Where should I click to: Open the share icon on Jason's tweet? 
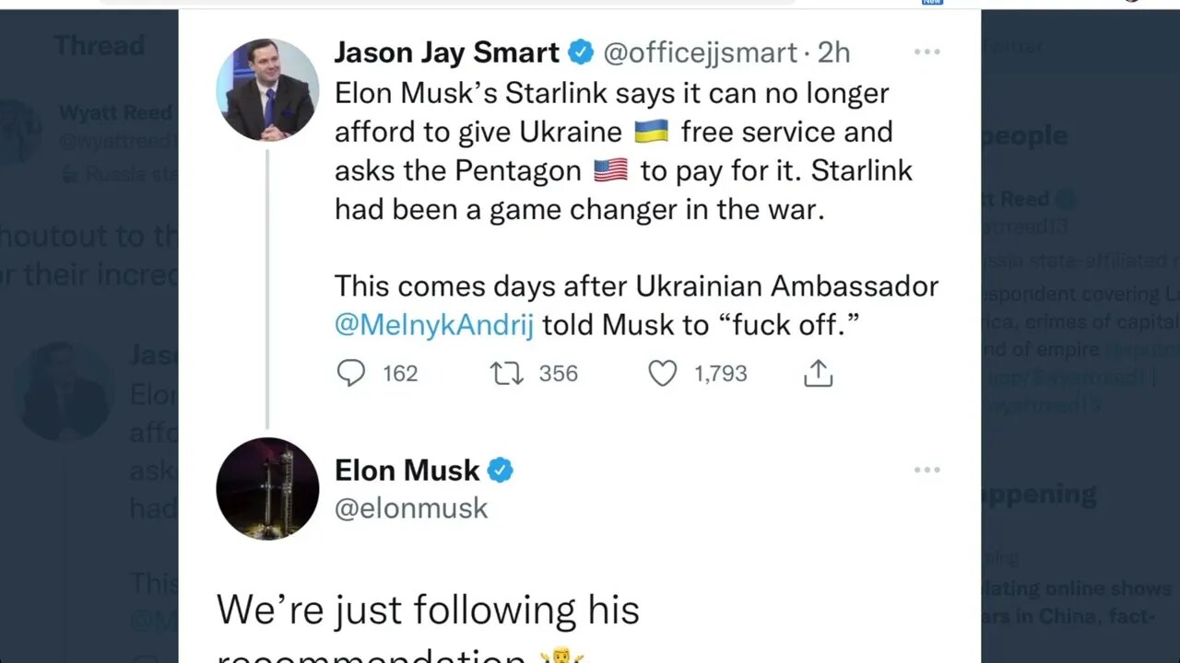point(818,373)
